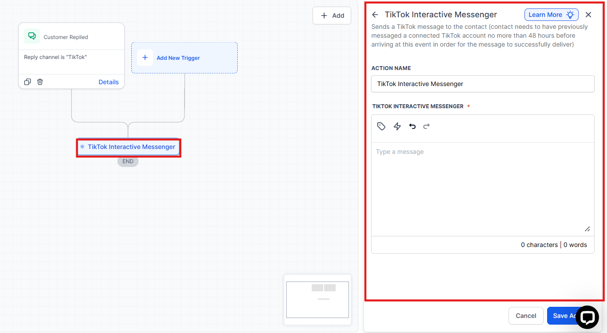This screenshot has height=333, width=607.
Task: Select the TikTok Interactive Messenger action node
Action: tap(129, 147)
